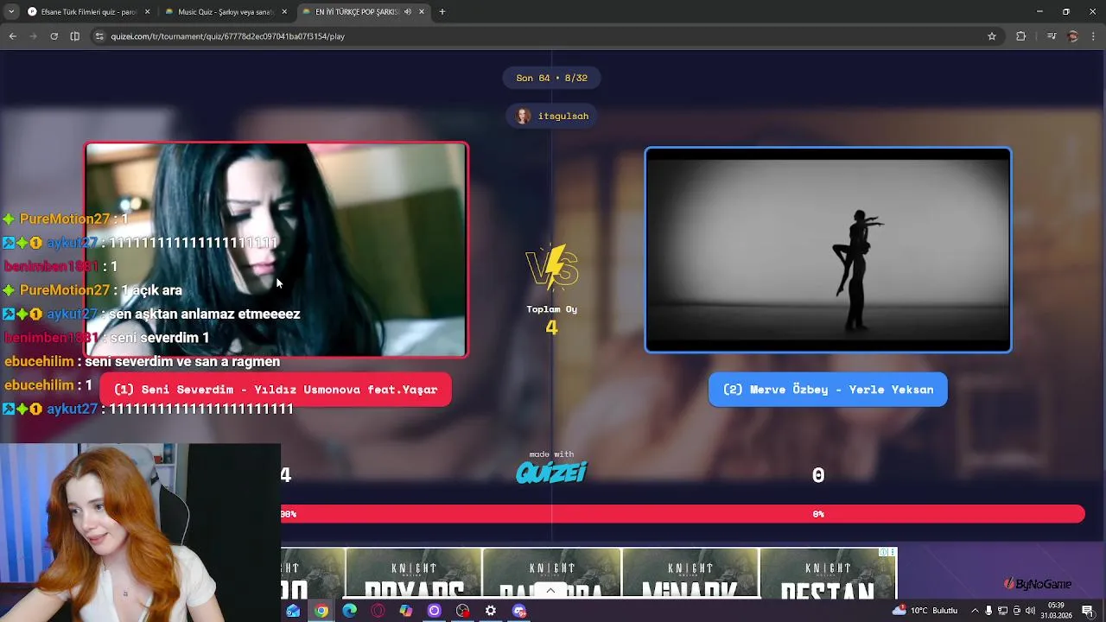Open the microphone tray icon
Screen dimensions: 1106x622
point(988,611)
